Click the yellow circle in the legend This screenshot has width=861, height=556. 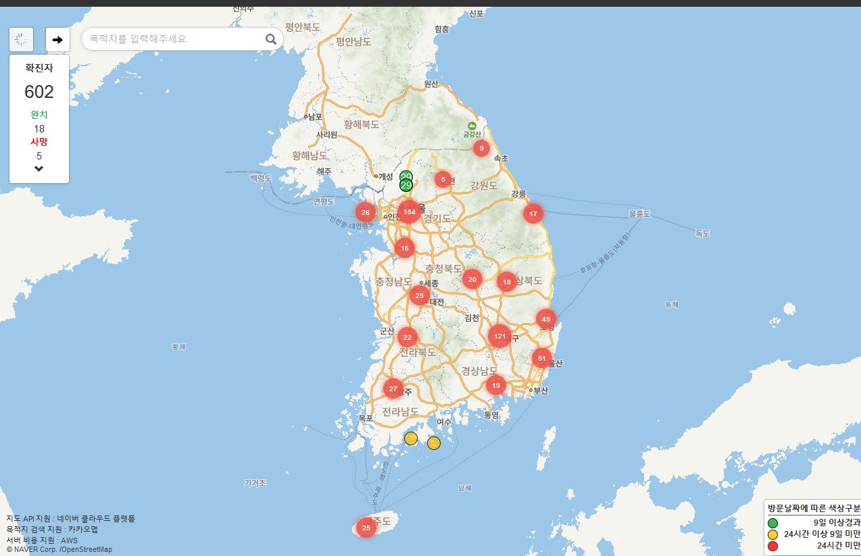click(772, 534)
